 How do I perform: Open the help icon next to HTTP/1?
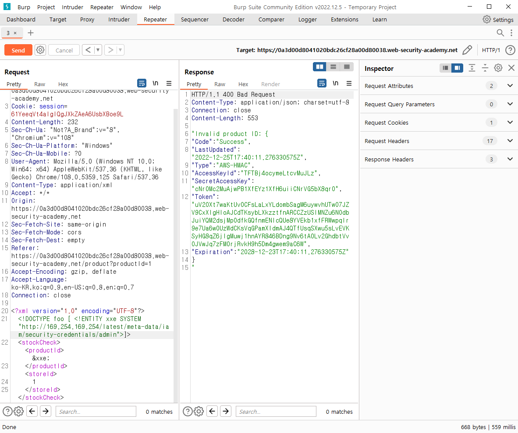(x=510, y=50)
